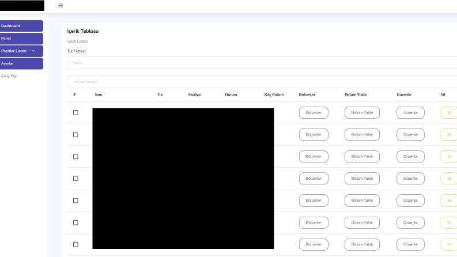Screen dimensions: 457x257
Task: Open Bölümler for the sixth row
Action: [314, 222]
